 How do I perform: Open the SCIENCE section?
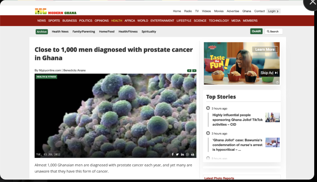(x=200, y=20)
